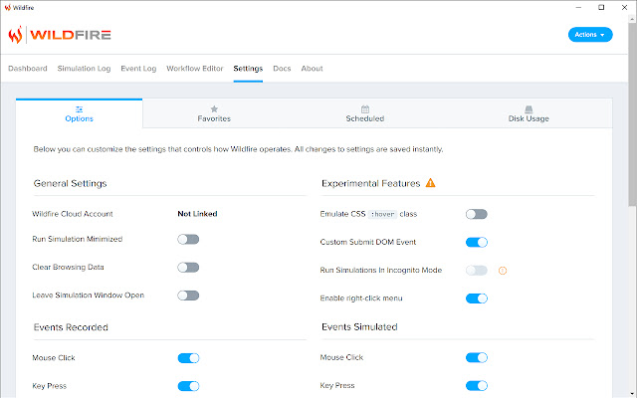Screen dimensions: 637x398
Task: Click the drive icon above Disk Usage
Action: click(x=530, y=108)
